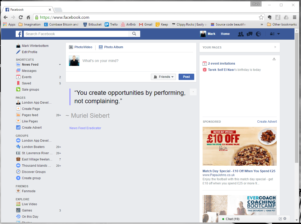Go back to previous page
This screenshot has width=301, height=224.
tap(6, 17)
